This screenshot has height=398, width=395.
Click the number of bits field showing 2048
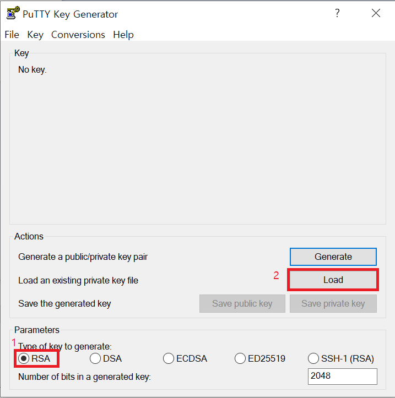coord(343,377)
